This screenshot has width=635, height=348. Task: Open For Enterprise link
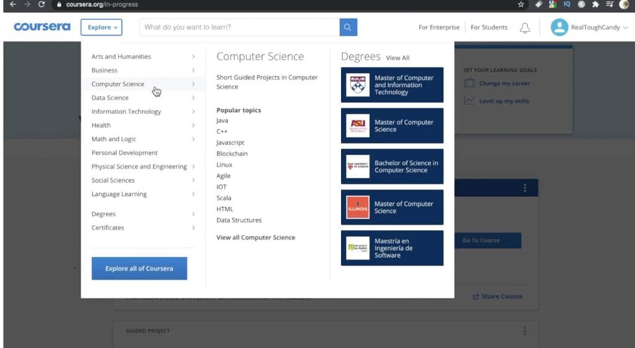(439, 27)
